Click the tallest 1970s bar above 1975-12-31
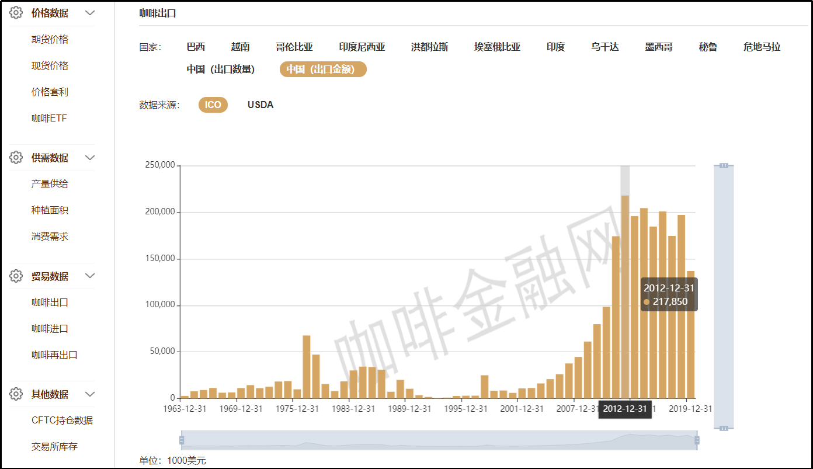This screenshot has width=813, height=469. (307, 367)
